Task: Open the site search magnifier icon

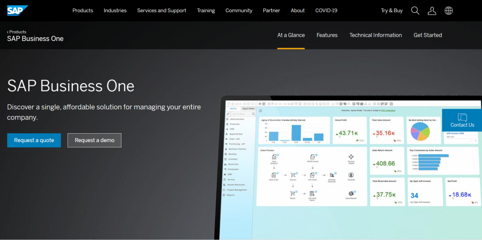Action: (x=415, y=10)
